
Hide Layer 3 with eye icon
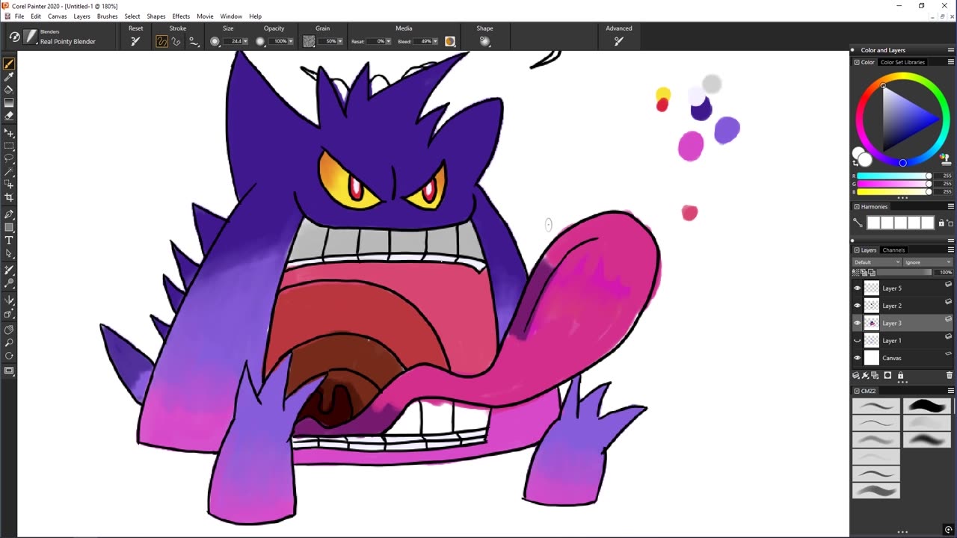click(858, 323)
